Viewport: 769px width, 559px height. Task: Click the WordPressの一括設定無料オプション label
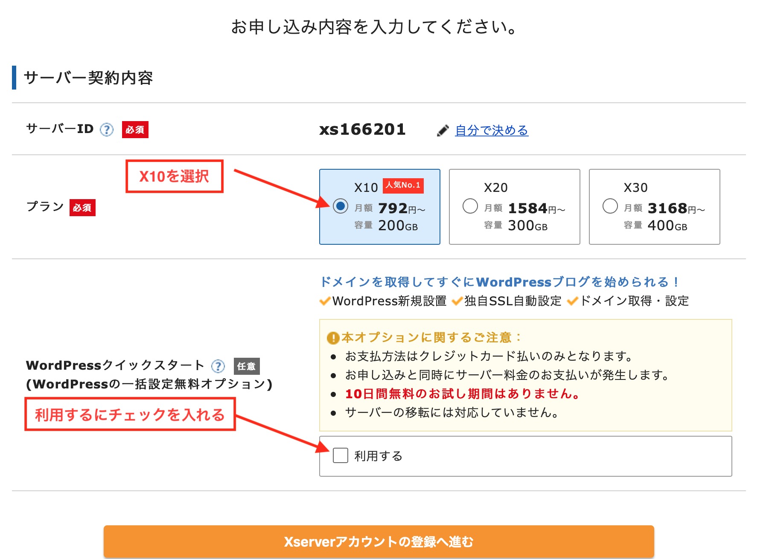[149, 384]
